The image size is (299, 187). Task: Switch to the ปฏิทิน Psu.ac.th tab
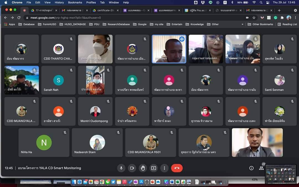pyautogui.click(x=198, y=10)
